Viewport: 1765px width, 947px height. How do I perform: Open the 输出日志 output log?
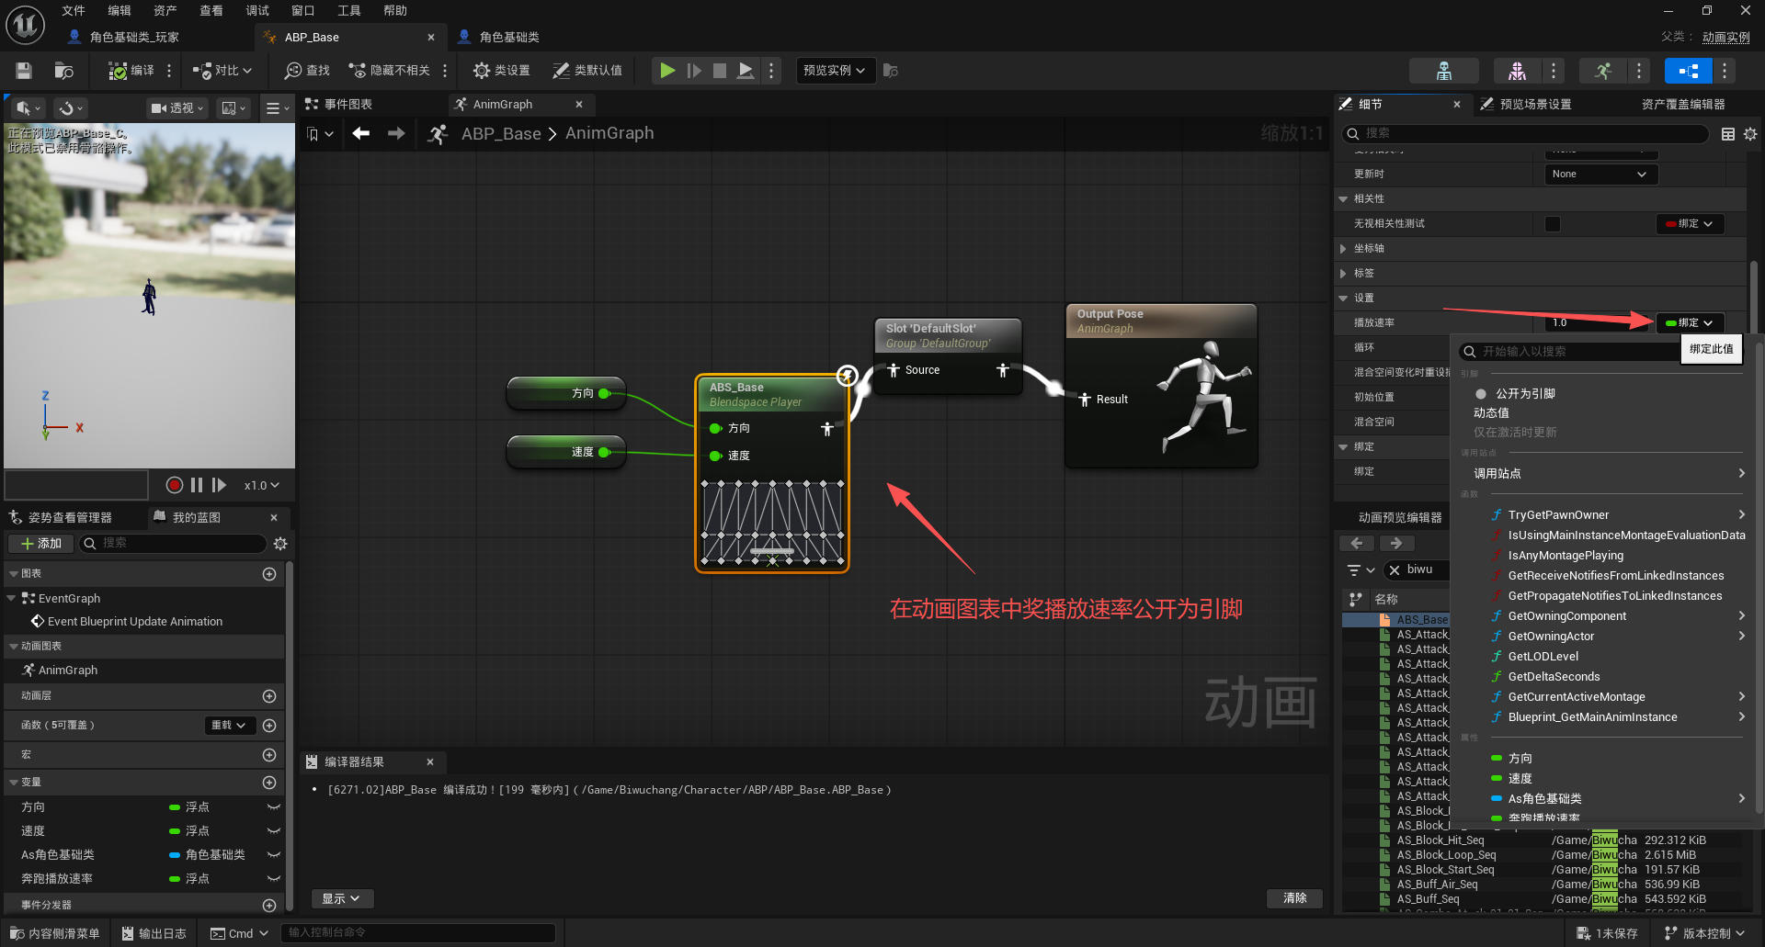click(154, 933)
